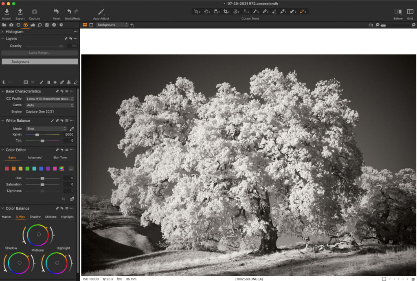Image resolution: width=417 pixels, height=281 pixels.
Task: Click the add layer plus icon
Action: [3, 82]
